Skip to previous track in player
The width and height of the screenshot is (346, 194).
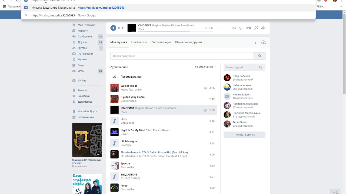click(119, 28)
